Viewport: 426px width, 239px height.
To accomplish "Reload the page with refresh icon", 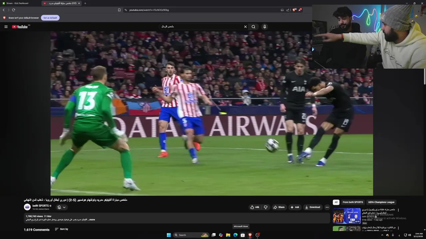I will point(14,10).
